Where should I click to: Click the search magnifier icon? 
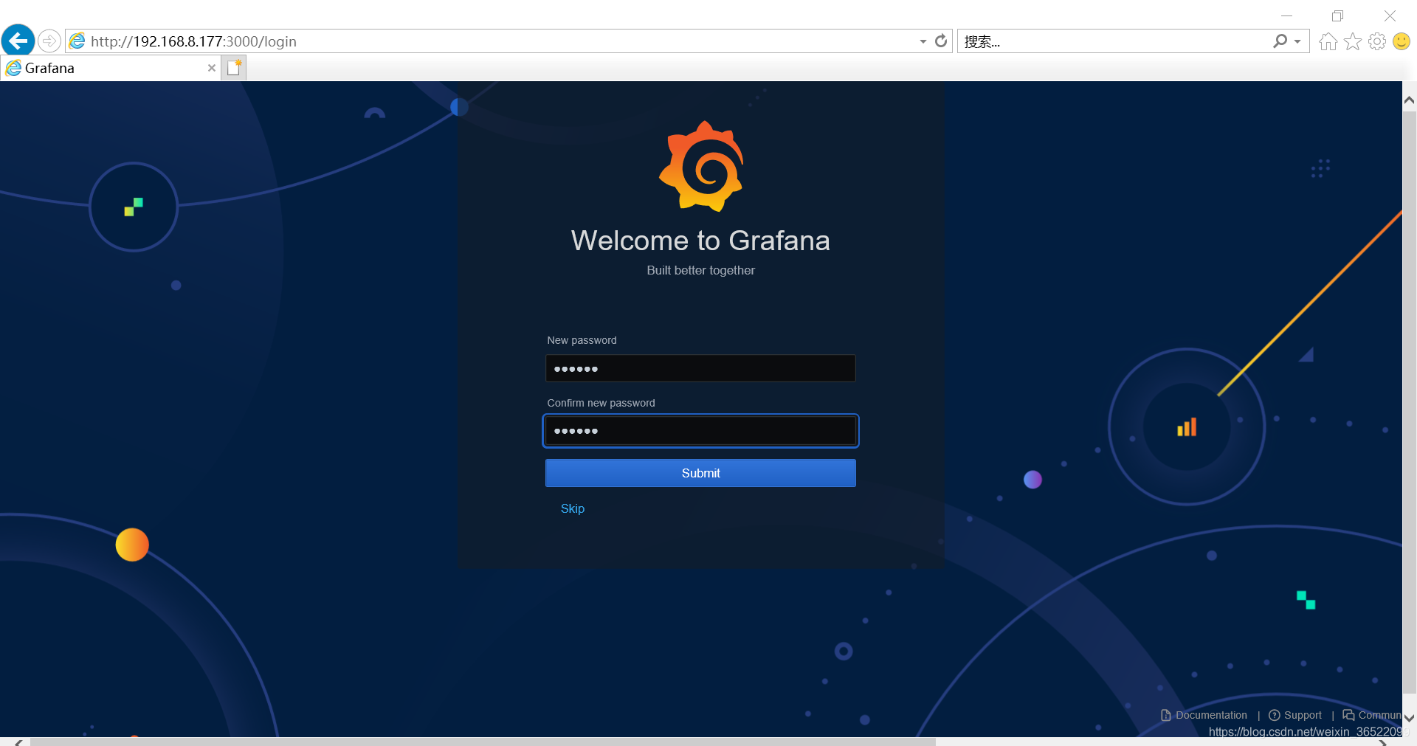(1280, 41)
